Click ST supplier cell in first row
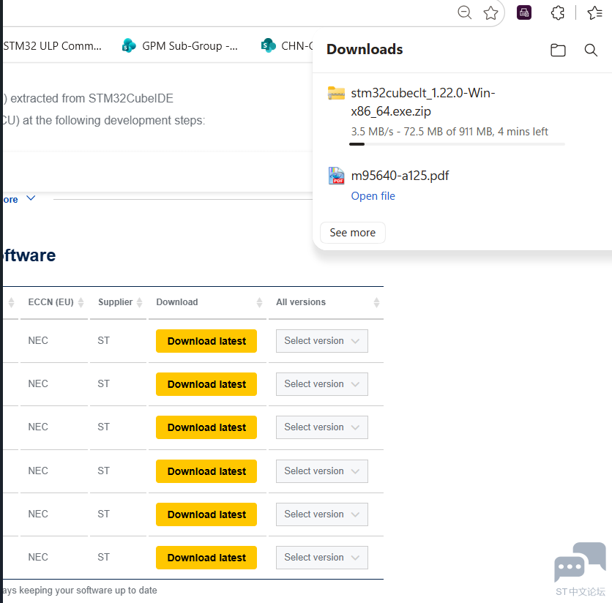 (103, 341)
